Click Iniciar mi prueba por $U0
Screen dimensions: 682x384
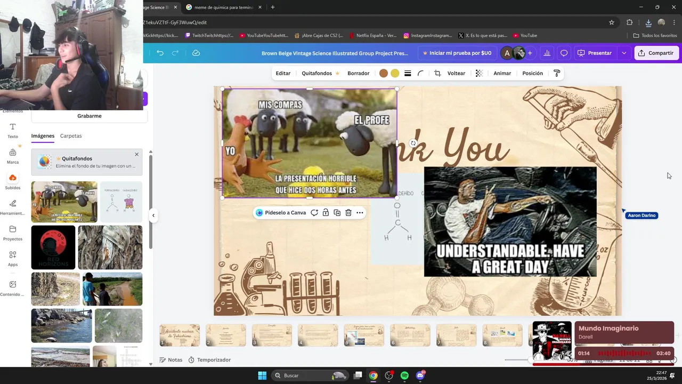[x=457, y=53]
